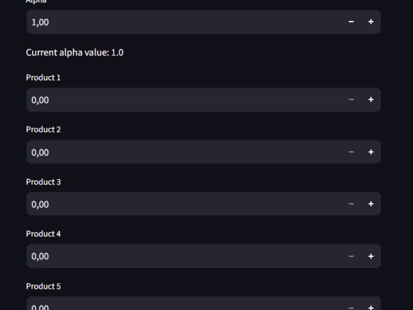Decrement Product 4 with minus icon
The image size is (413, 310).
(351, 256)
